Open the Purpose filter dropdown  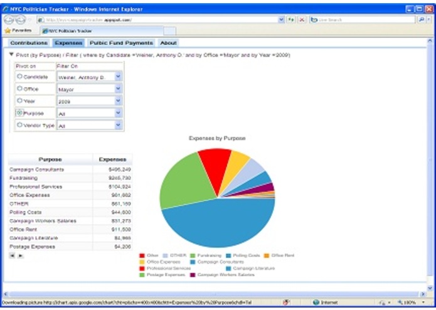tap(89, 113)
